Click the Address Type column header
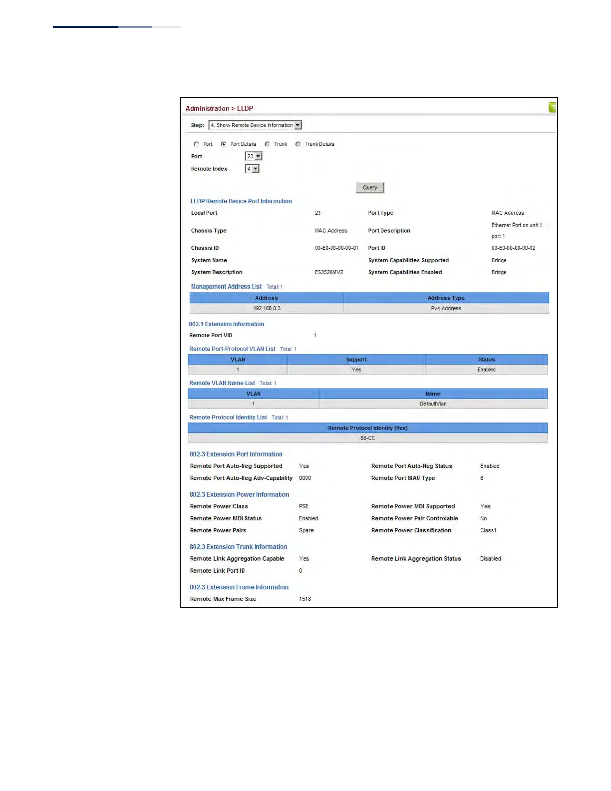The image size is (611, 791). tap(446, 298)
